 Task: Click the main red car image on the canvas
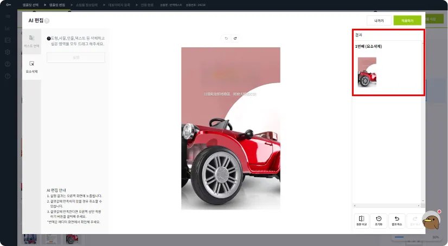coord(231,129)
